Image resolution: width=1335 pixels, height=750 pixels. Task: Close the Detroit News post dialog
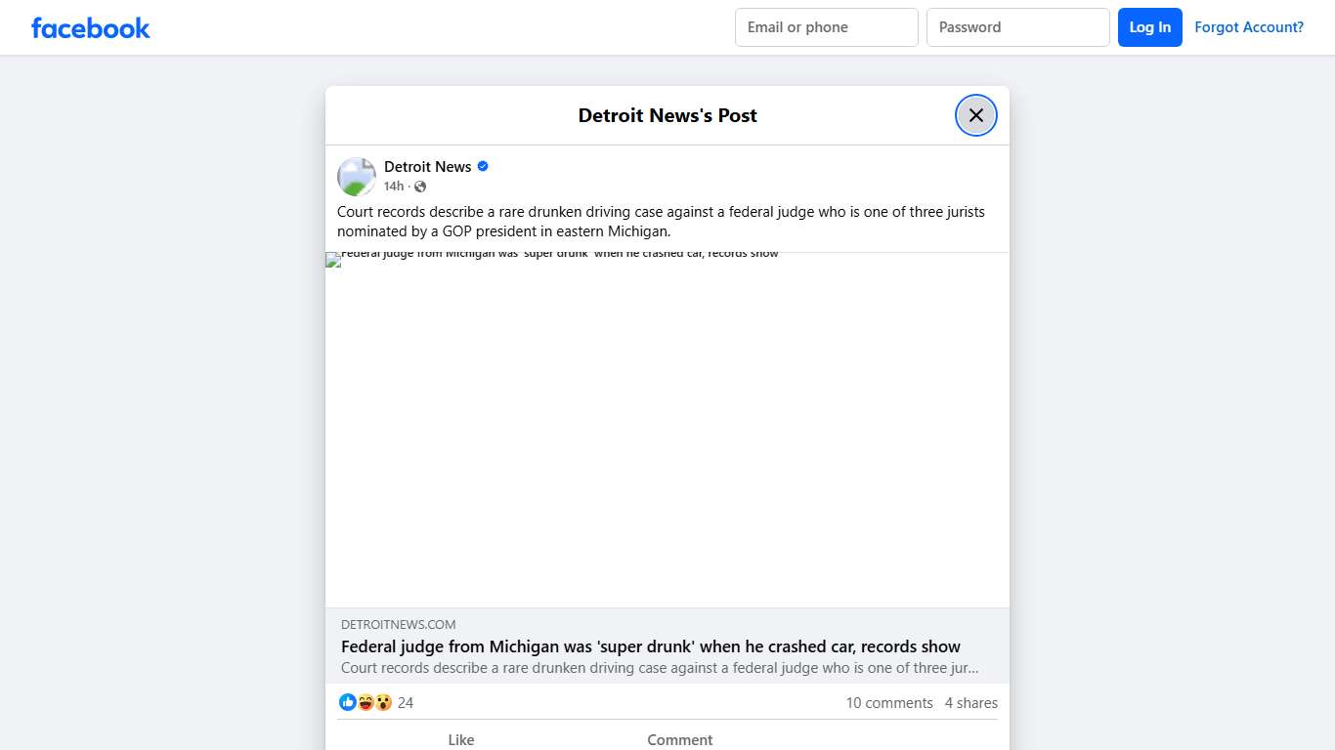tap(975, 115)
